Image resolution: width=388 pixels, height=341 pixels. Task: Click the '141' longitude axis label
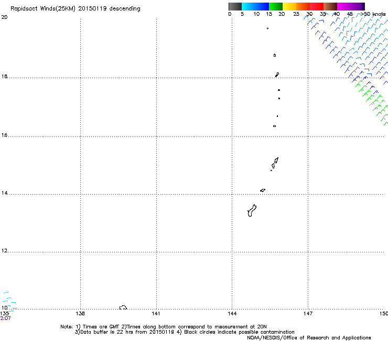click(156, 314)
